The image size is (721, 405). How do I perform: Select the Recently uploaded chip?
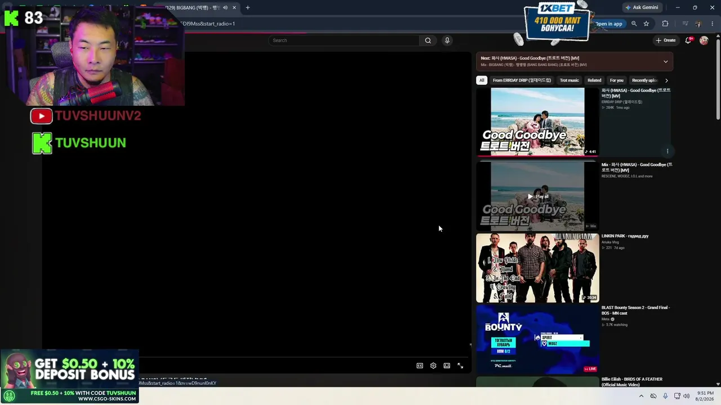(644, 80)
